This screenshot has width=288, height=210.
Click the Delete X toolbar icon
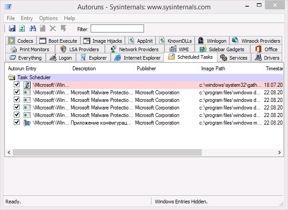pyautogui.click(x=53, y=28)
